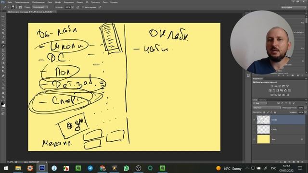Create a new layer

(x=298, y=162)
